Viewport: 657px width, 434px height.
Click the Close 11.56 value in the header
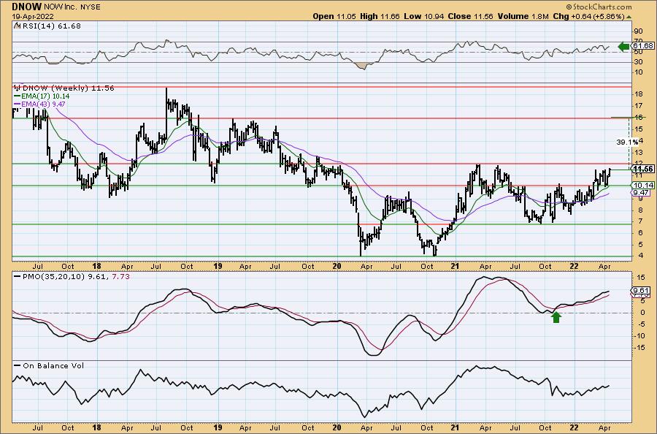[x=470, y=16]
